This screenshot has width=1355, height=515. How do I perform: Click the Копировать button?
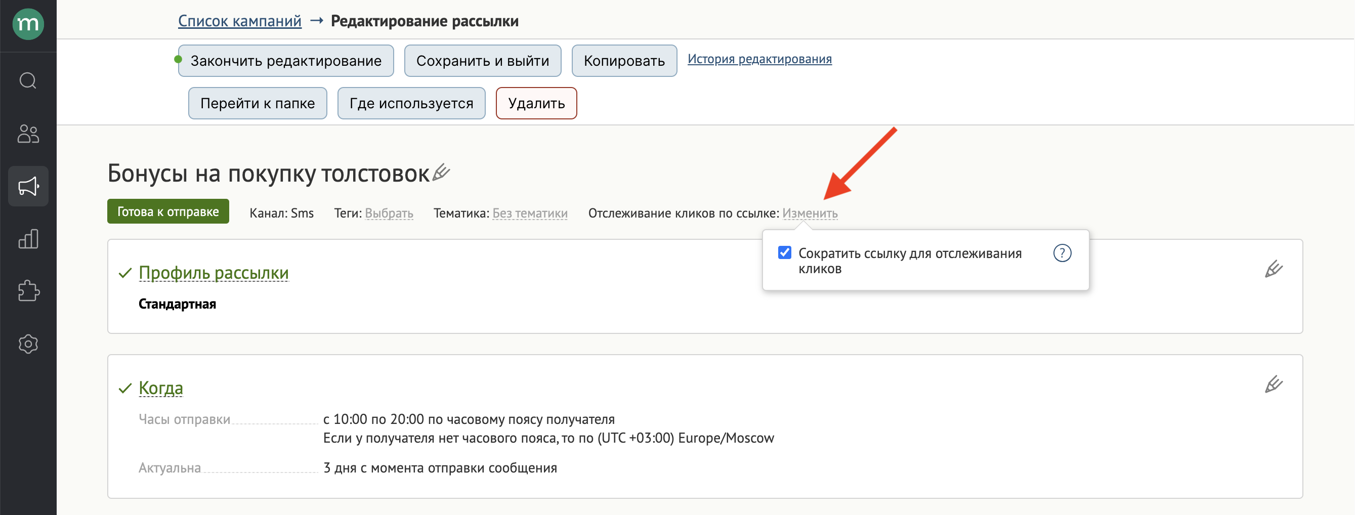(x=624, y=61)
